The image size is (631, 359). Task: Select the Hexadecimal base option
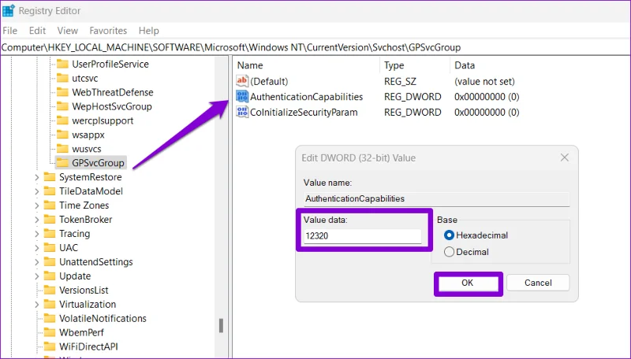(x=449, y=235)
